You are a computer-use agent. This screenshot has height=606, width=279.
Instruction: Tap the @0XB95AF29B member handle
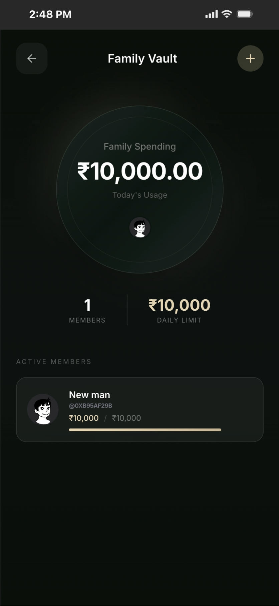pyautogui.click(x=90, y=406)
